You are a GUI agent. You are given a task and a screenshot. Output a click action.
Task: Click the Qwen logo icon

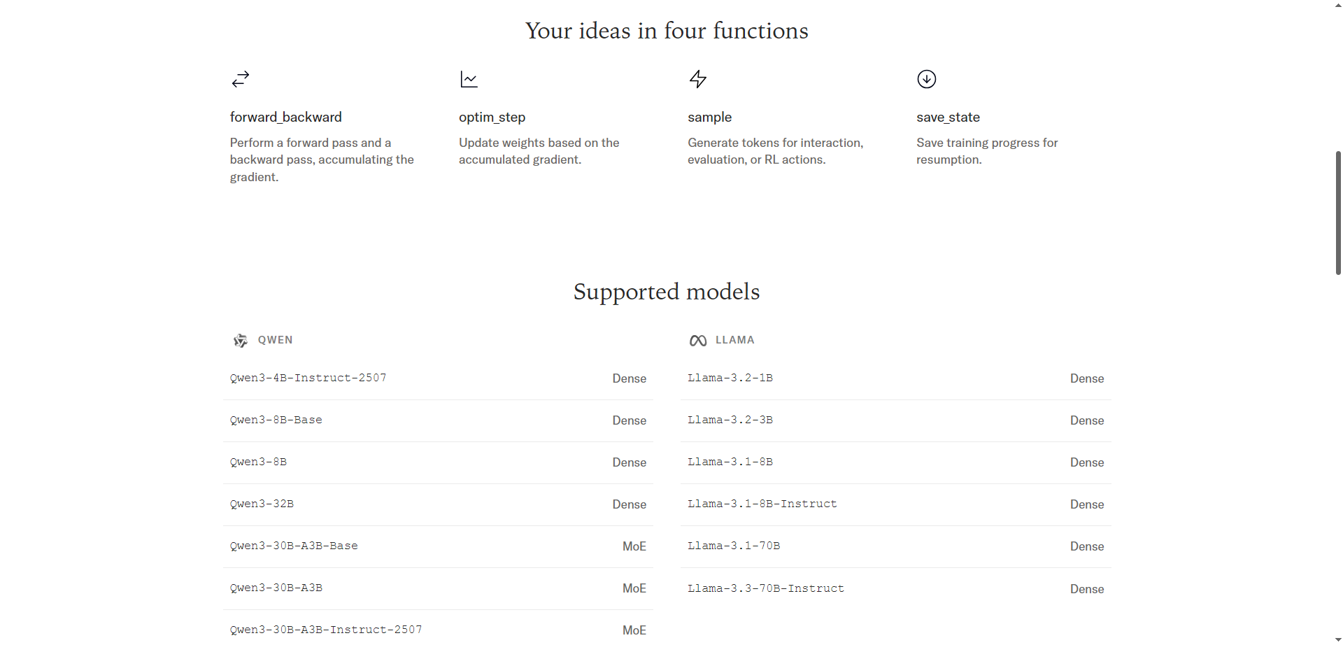240,340
